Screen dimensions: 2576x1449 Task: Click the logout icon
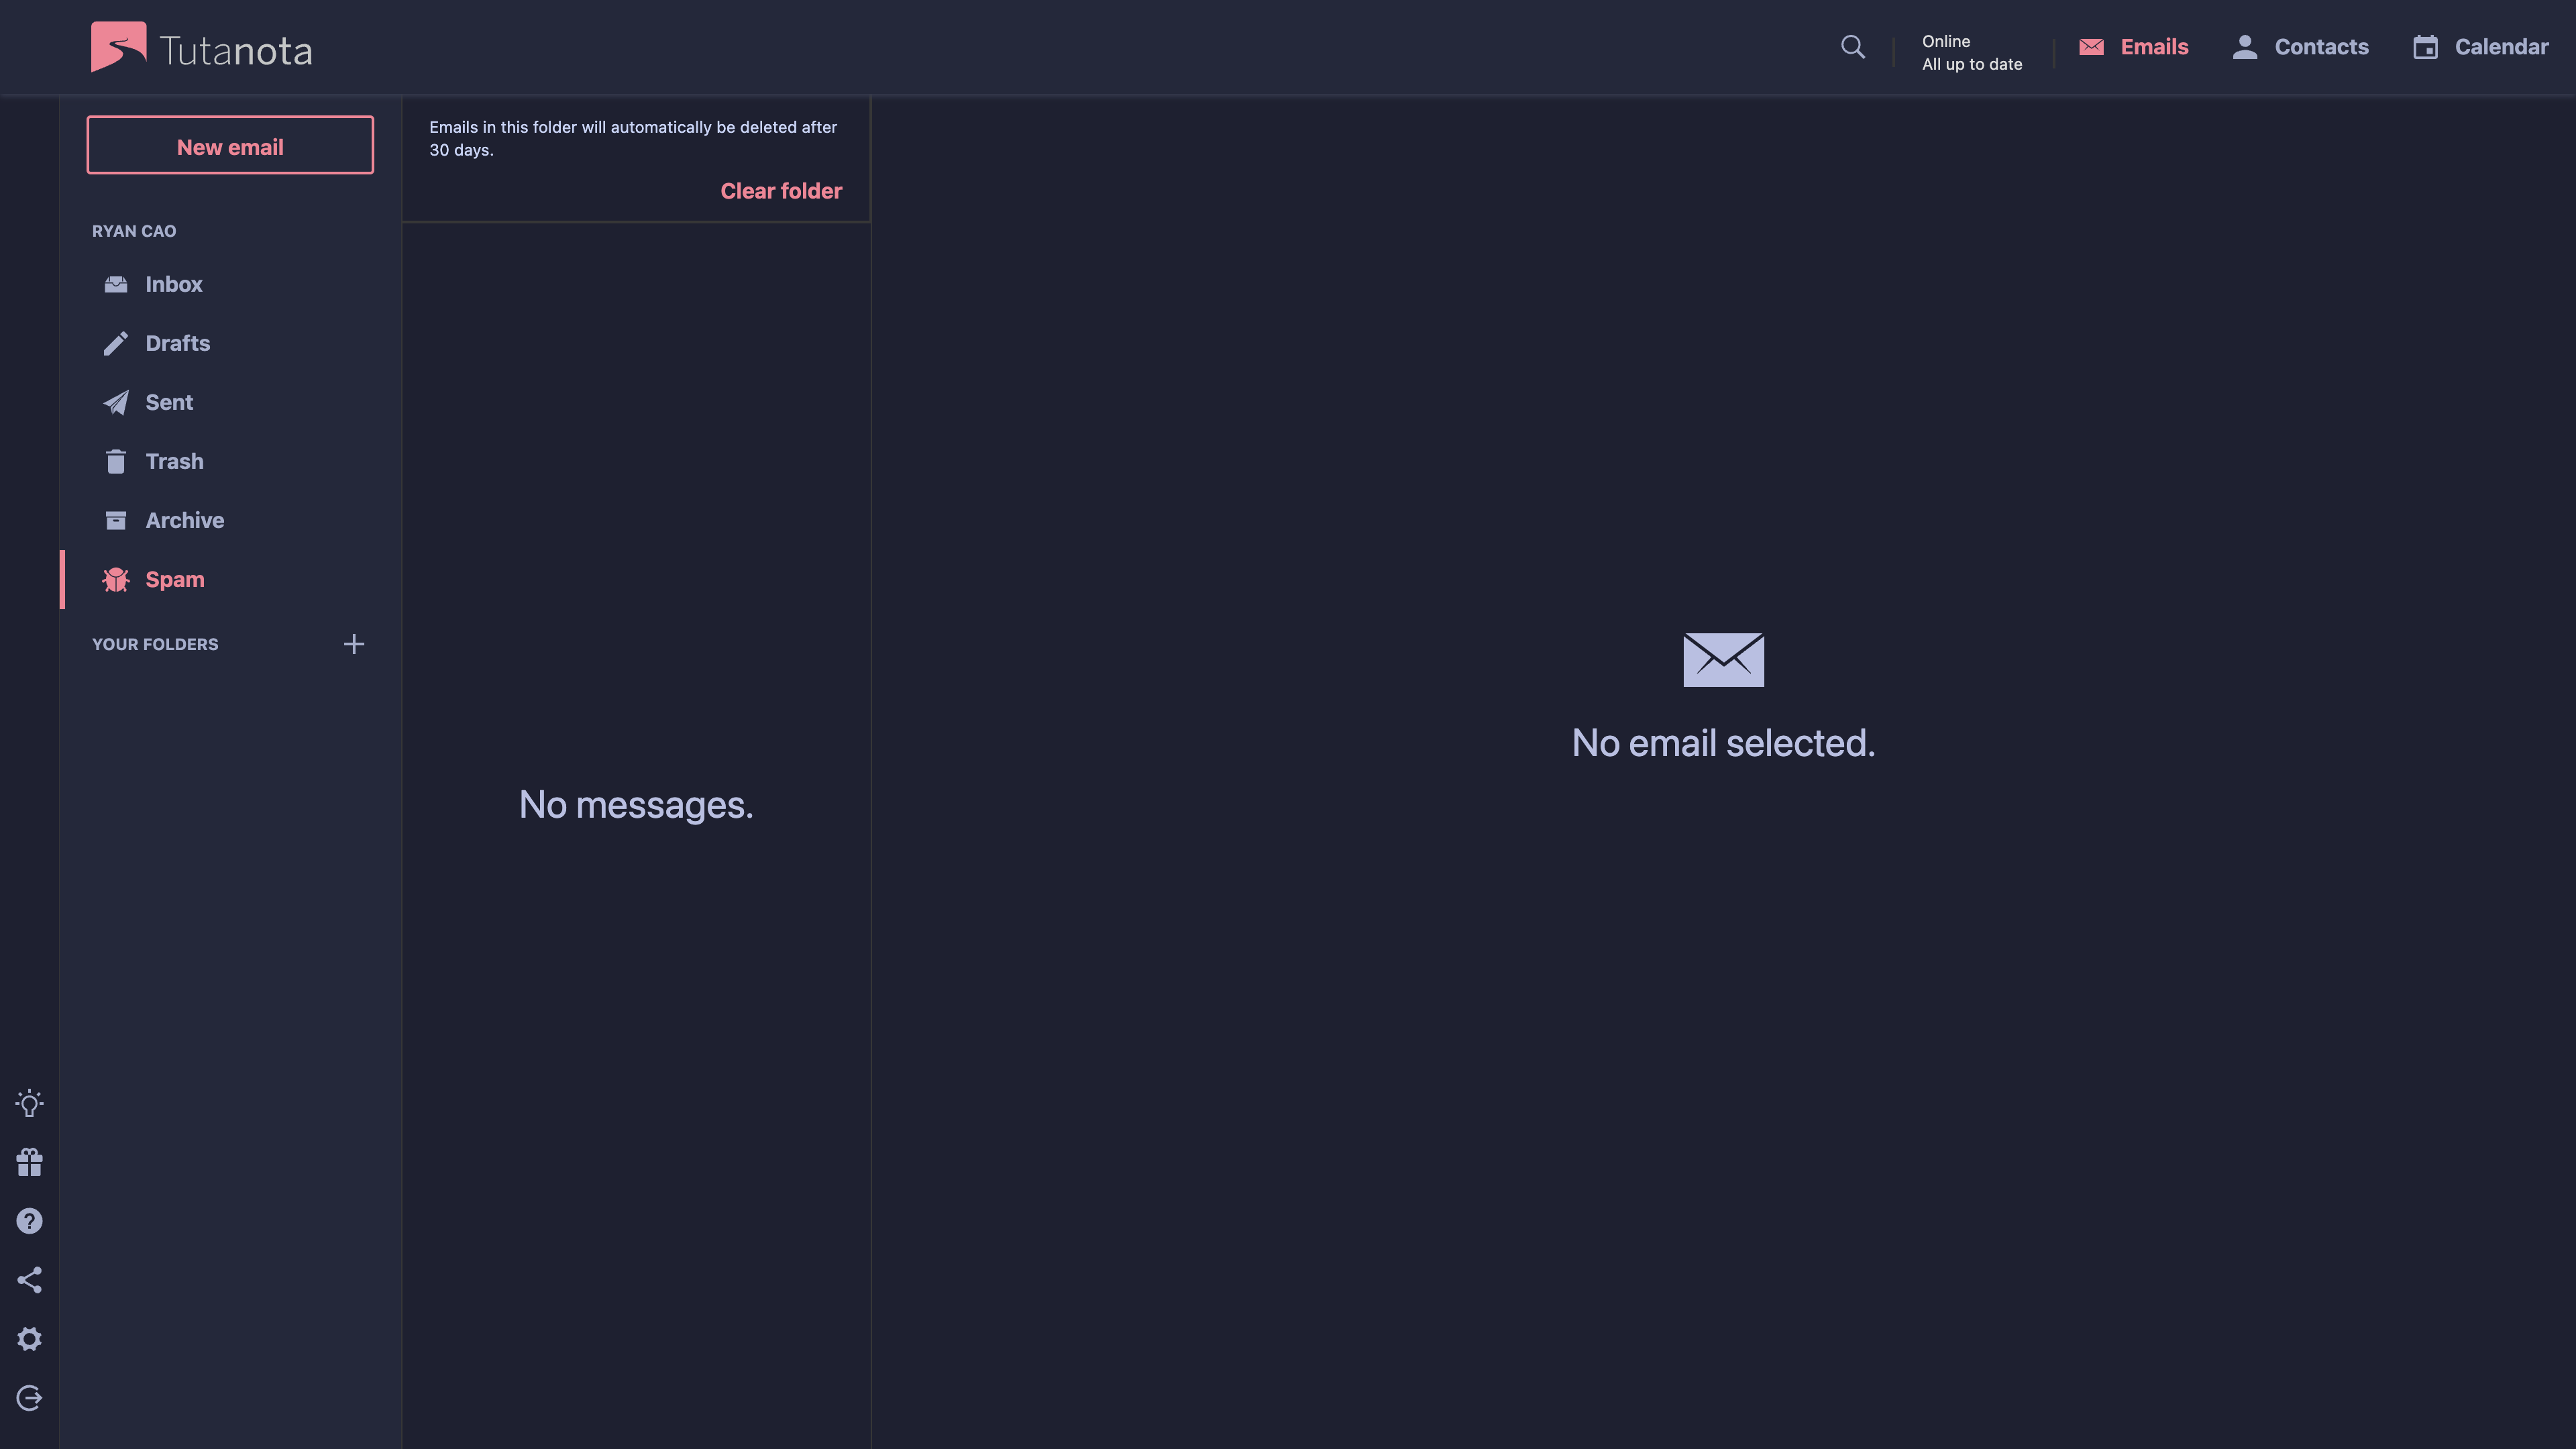pyautogui.click(x=29, y=1398)
